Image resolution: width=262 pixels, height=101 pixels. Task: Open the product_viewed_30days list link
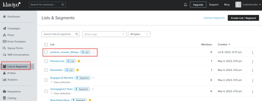coord(64,52)
